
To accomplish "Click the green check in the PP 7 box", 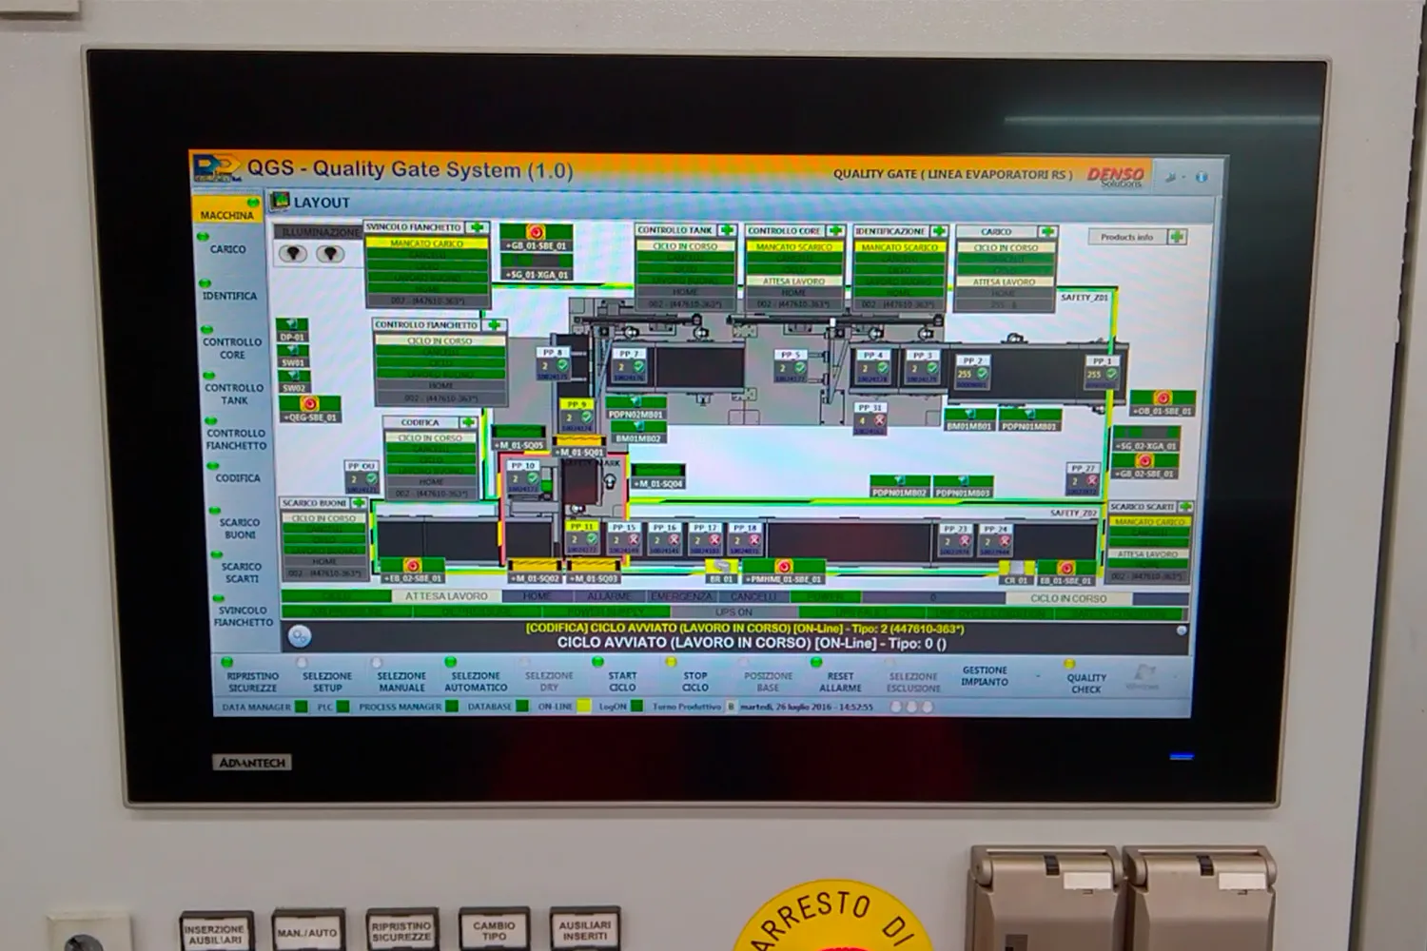I will [639, 367].
